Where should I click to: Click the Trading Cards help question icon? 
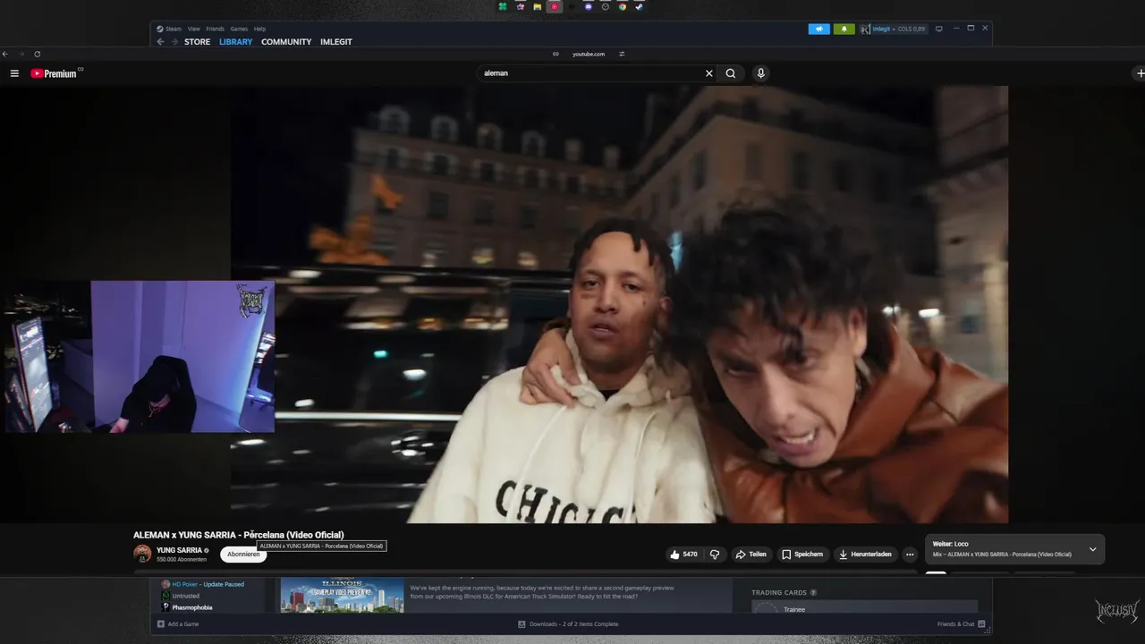[813, 592]
